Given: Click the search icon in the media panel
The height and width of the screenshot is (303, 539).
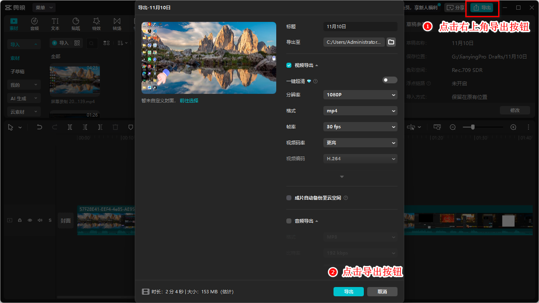Looking at the screenshot, I should pos(92,43).
